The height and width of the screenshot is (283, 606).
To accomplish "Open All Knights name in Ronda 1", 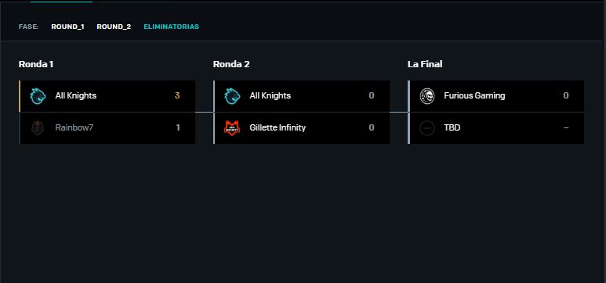I will (x=76, y=95).
